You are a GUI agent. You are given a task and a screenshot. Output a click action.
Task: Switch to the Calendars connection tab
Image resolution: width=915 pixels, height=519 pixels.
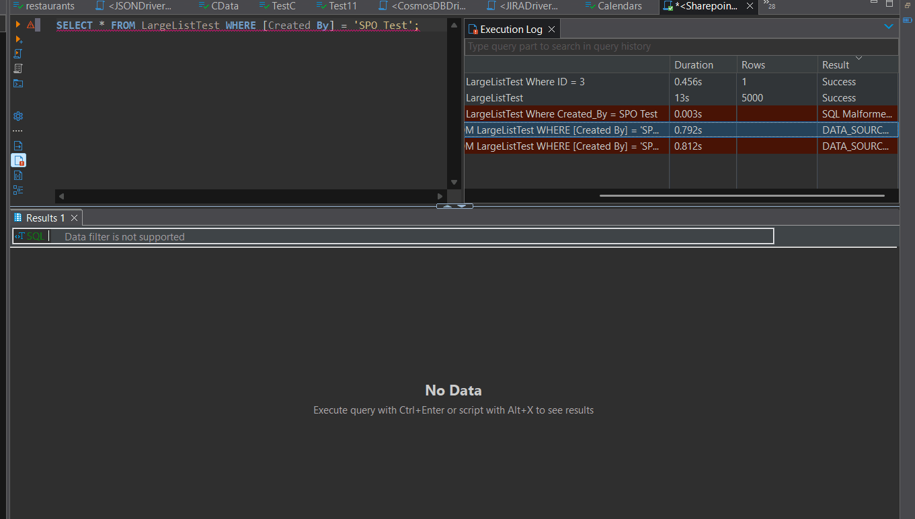tap(612, 6)
